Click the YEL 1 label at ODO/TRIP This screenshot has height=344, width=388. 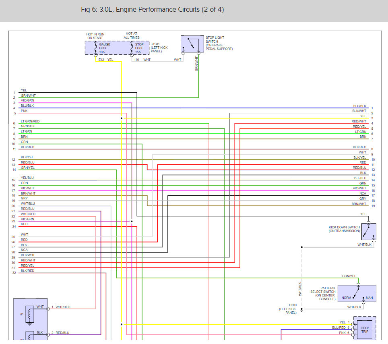click(345, 322)
